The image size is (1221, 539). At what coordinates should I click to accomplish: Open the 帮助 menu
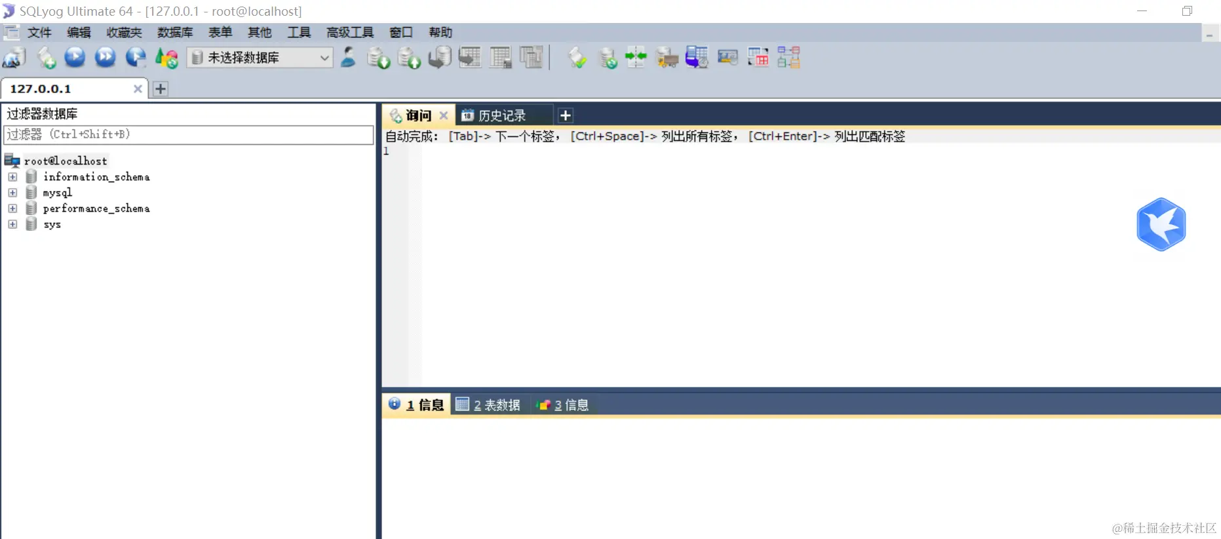(440, 32)
